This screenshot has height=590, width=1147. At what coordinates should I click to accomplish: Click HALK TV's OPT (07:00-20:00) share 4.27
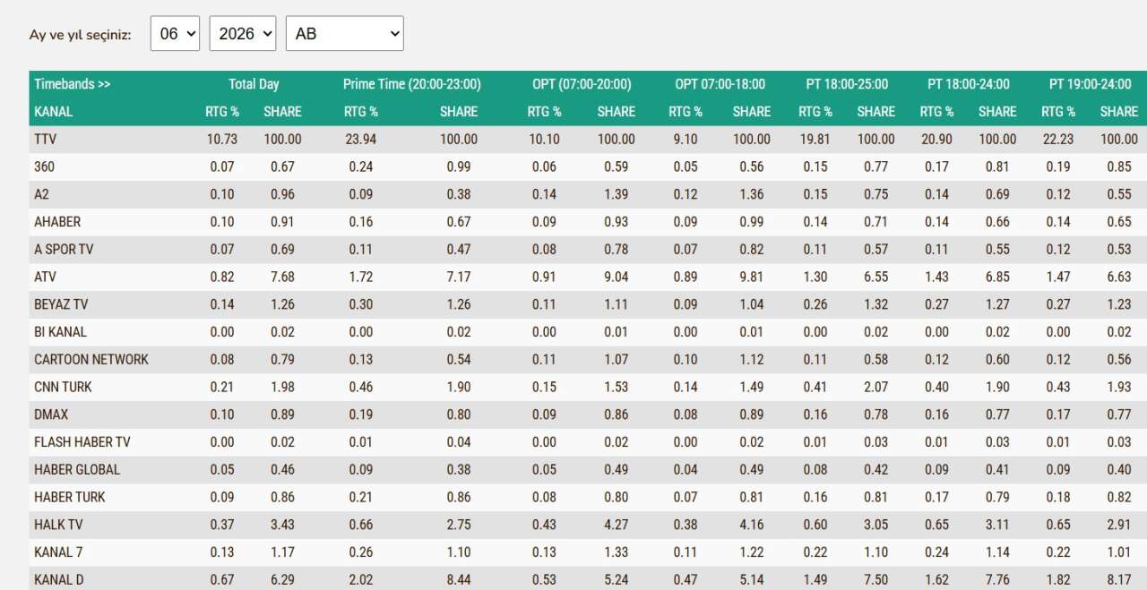coord(617,526)
